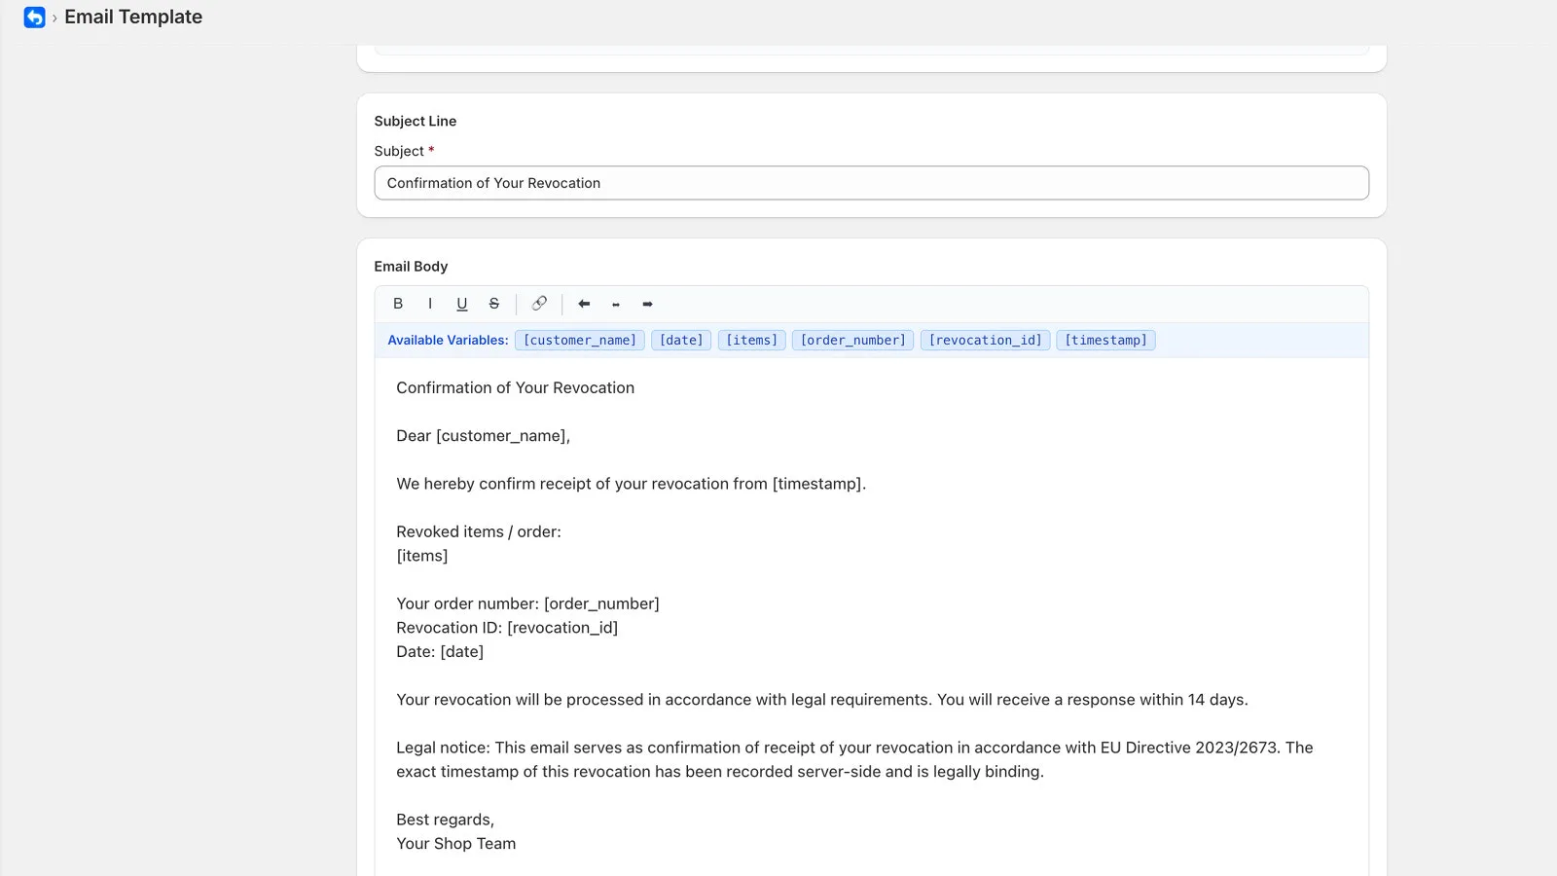Click the 'Date: [date]' line

click(x=440, y=652)
